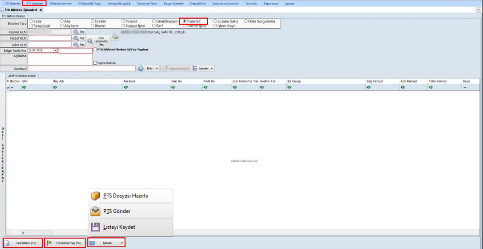Click the magnifier Seç icon next to Kaynak GLN
This screenshot has width=483, height=249.
click(x=76, y=32)
